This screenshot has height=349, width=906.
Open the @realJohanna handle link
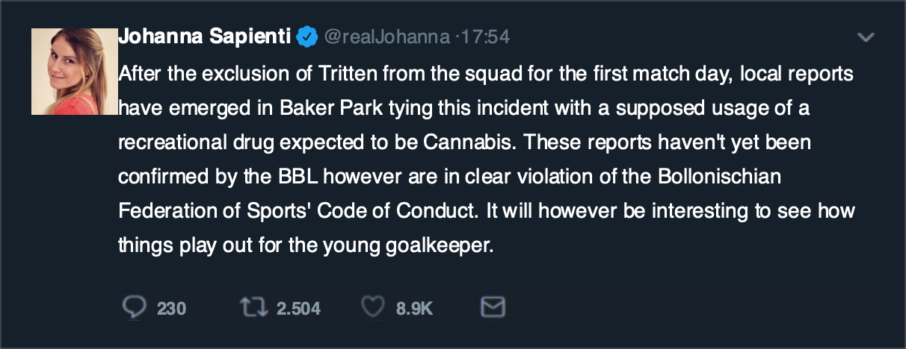(386, 37)
